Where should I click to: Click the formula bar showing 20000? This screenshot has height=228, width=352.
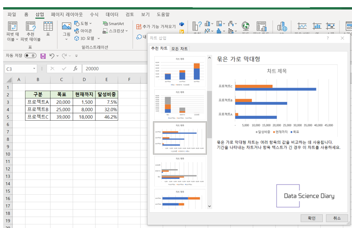(x=115, y=69)
